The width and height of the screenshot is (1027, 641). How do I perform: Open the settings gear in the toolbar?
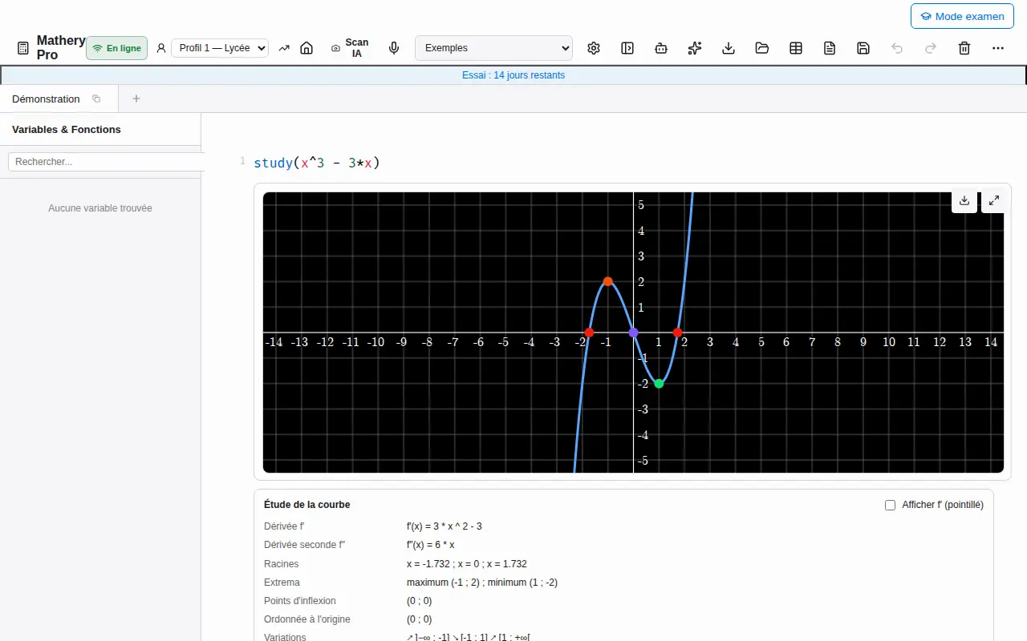click(594, 48)
